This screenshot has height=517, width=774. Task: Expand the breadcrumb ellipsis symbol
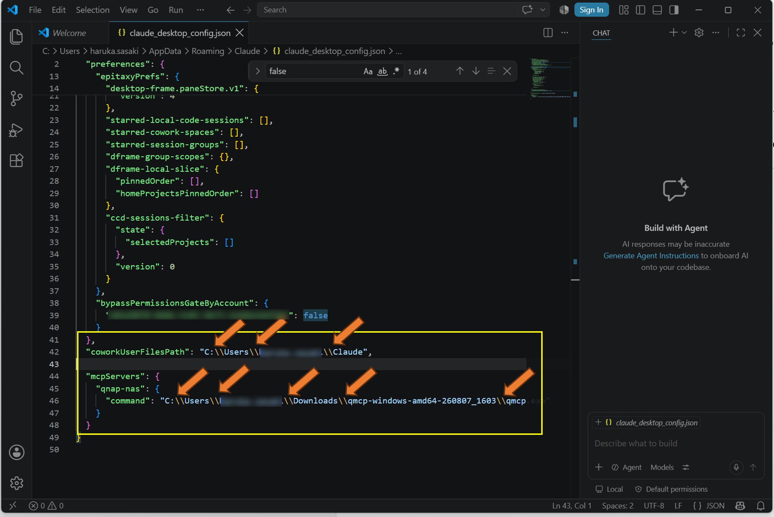[398, 51]
